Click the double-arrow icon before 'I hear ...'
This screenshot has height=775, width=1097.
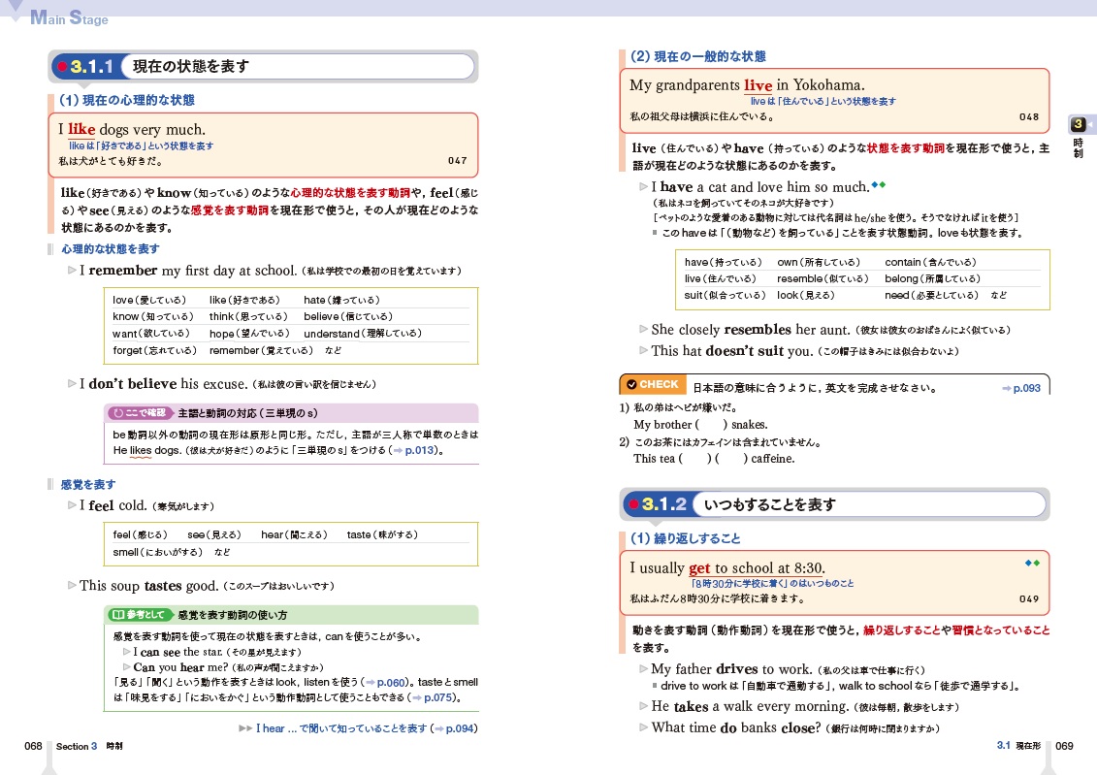click(x=245, y=728)
